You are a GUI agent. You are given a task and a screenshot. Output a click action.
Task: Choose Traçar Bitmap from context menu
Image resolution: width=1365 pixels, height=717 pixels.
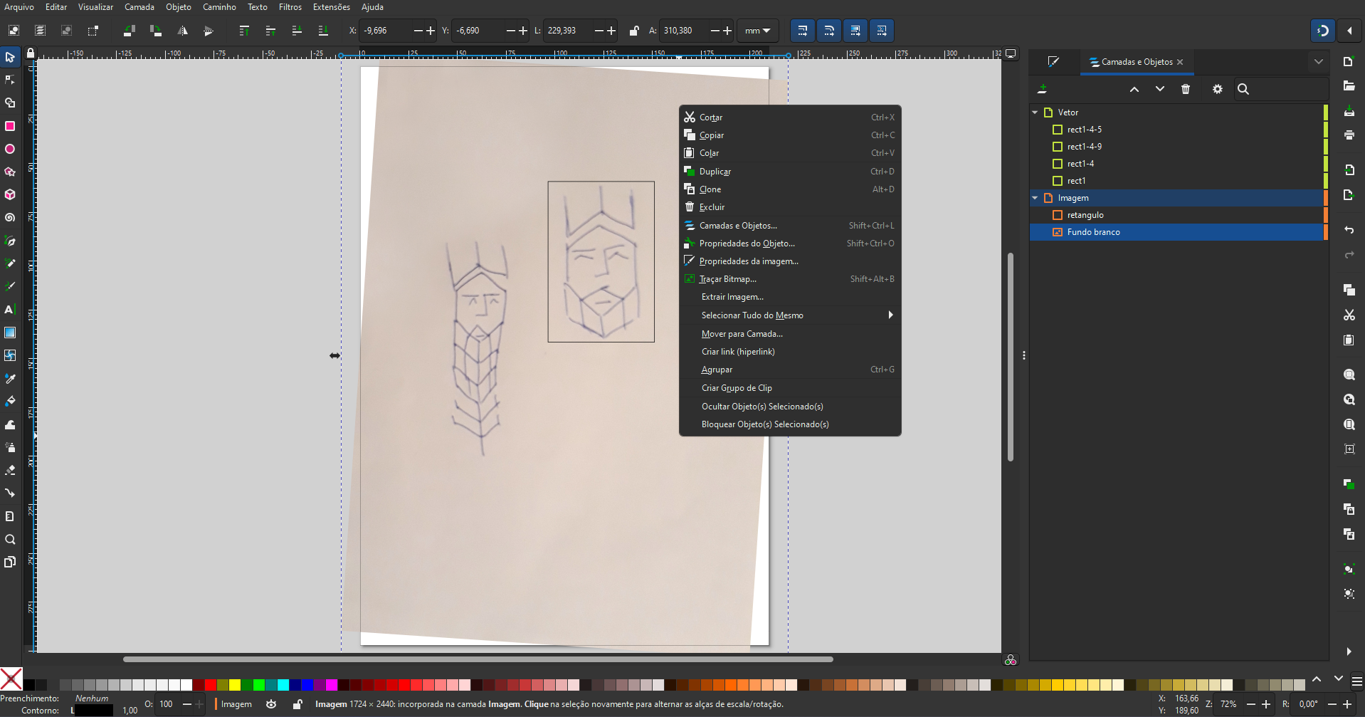coord(790,279)
